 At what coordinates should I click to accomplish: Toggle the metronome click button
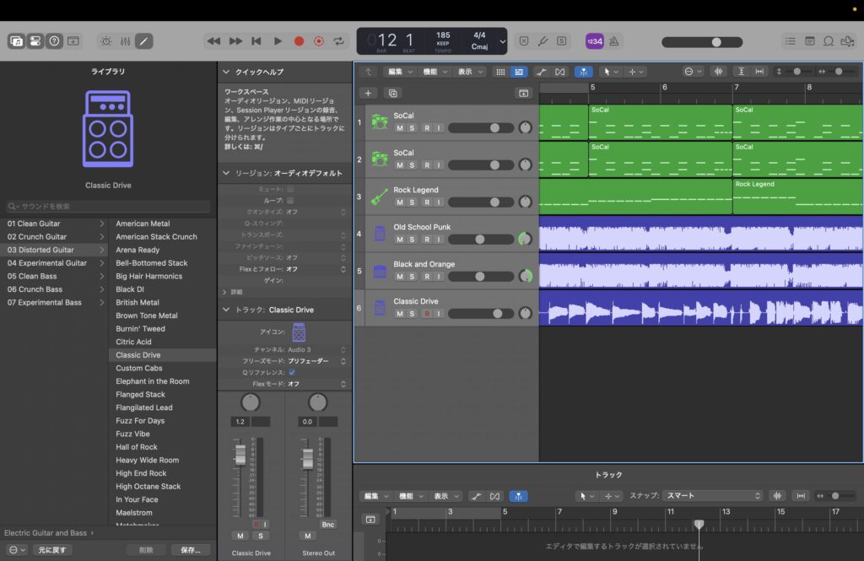614,41
